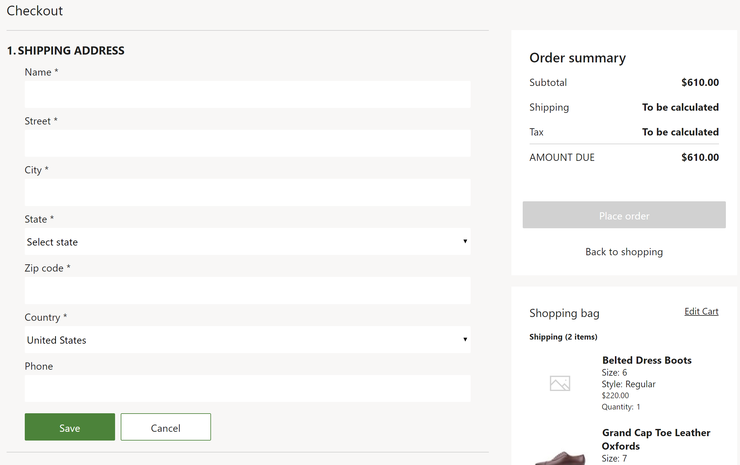
Task: Click the City input field
Action: 247,192
